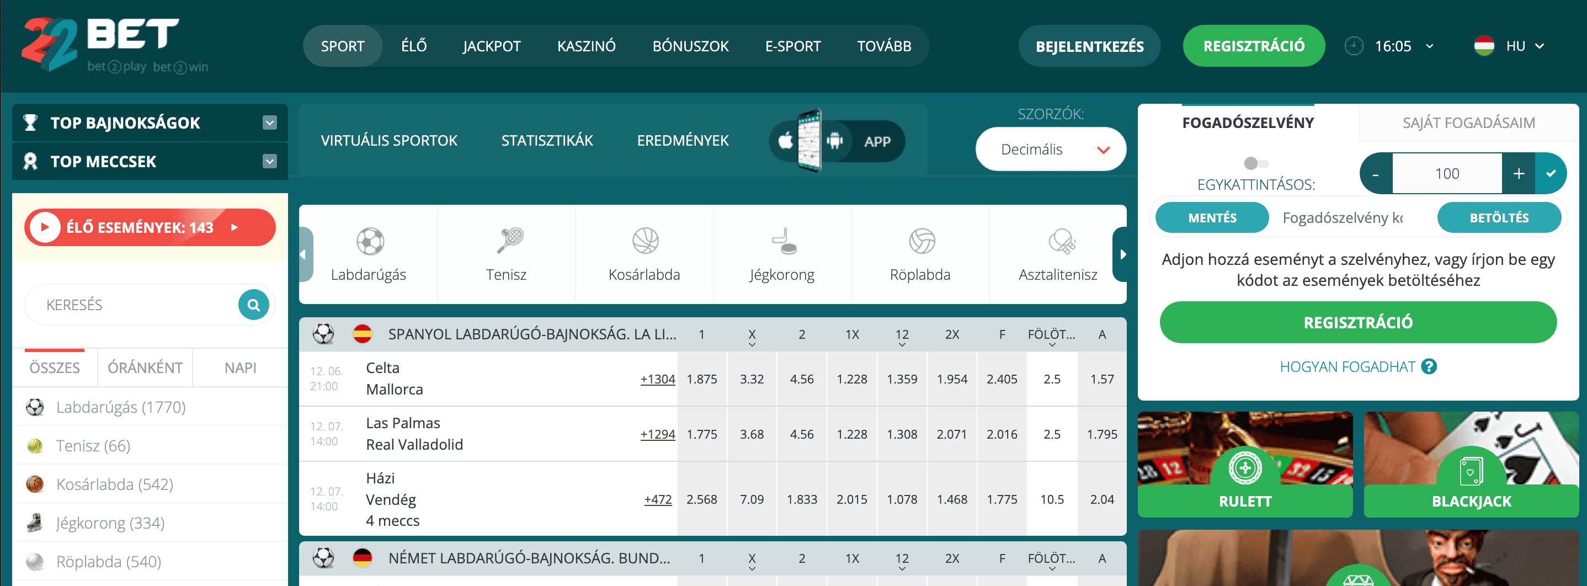Switch to the Saját fogadásaim tab

(1469, 122)
